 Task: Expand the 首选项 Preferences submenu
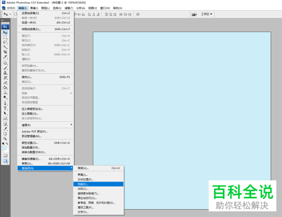45,168
